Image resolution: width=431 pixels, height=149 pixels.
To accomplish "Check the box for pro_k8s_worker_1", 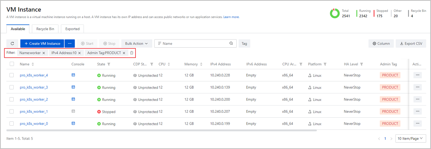I will tap(12, 111).
